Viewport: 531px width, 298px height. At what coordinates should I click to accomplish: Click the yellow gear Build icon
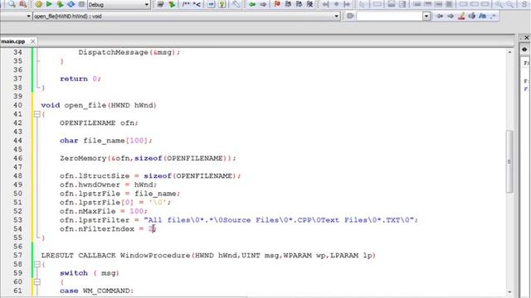38,4
